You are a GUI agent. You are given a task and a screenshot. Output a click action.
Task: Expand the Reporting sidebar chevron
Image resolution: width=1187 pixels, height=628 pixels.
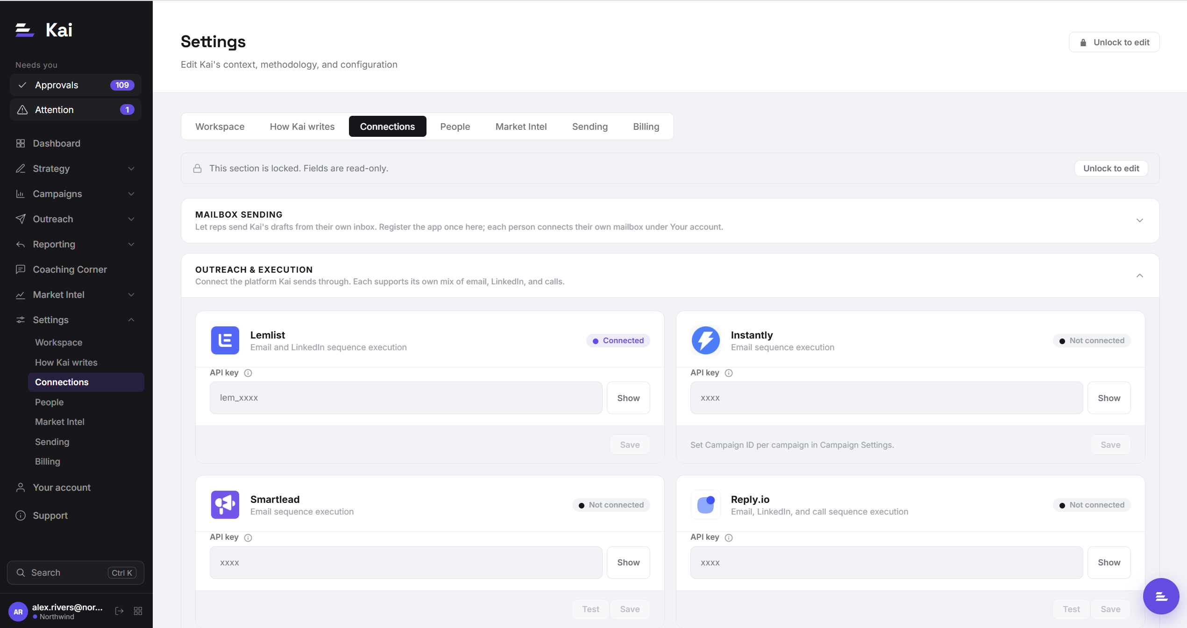(x=131, y=244)
